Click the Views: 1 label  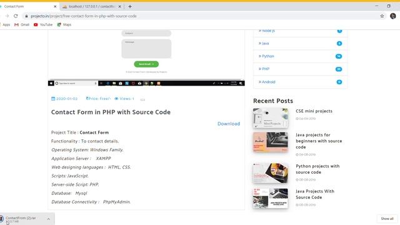pyautogui.click(x=127, y=99)
